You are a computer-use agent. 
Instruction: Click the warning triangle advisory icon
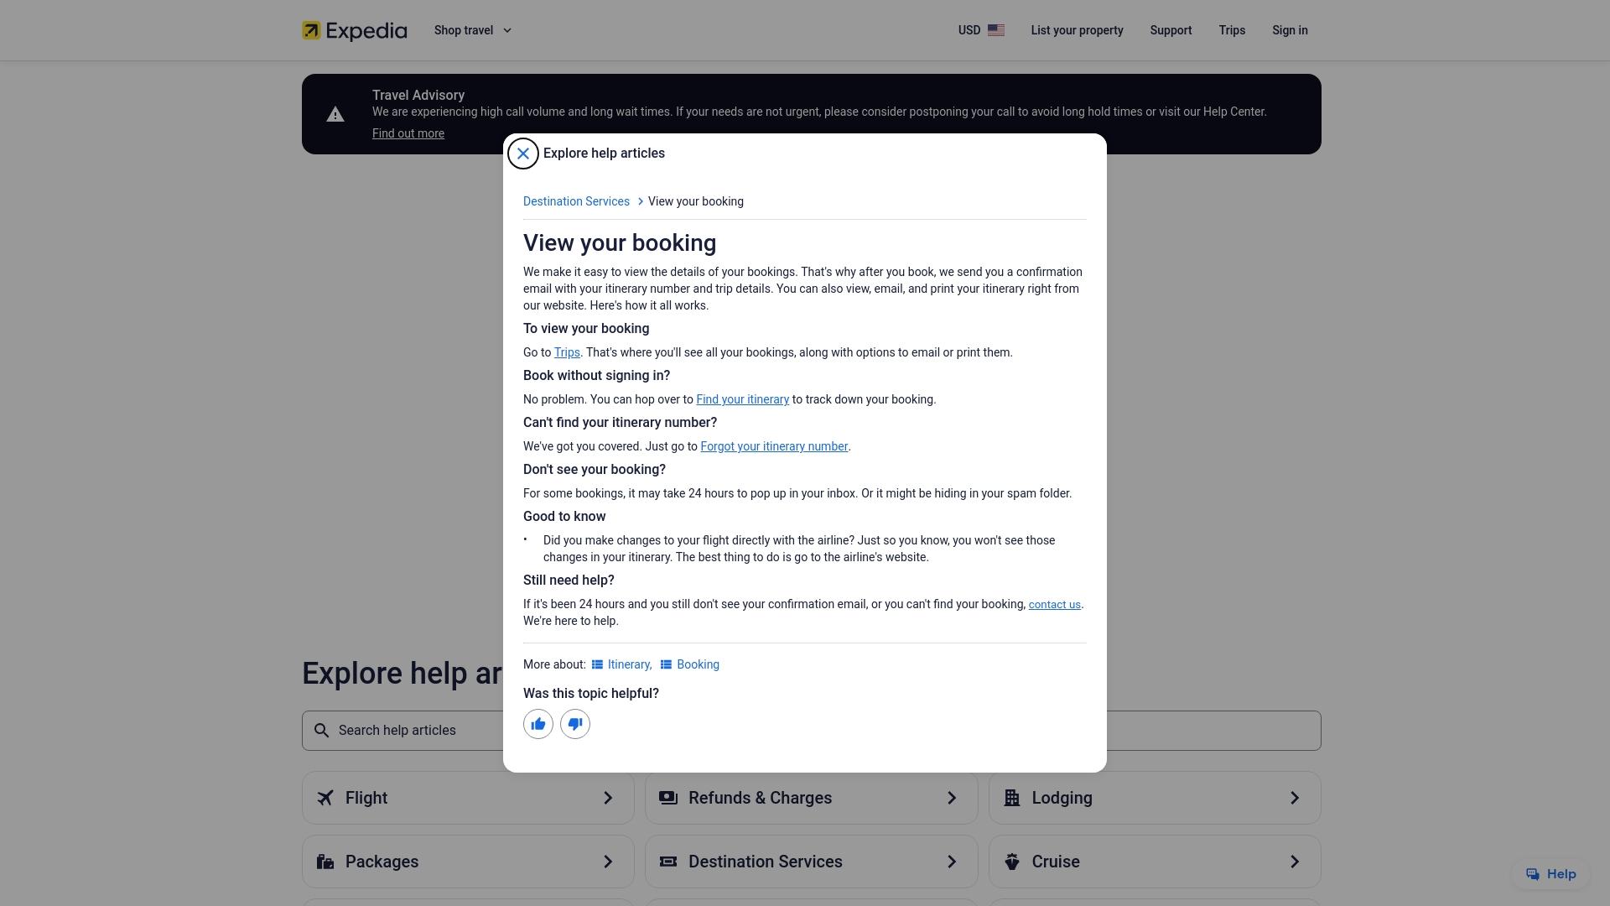point(335,114)
